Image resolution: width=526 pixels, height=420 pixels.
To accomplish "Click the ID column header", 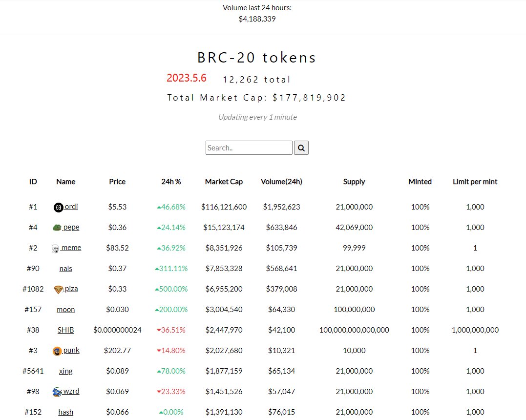I will coord(33,182).
